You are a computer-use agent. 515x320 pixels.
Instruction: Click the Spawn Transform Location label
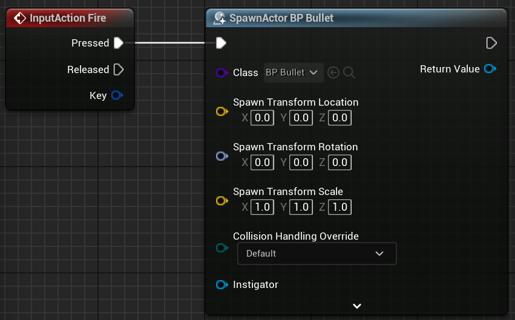coord(295,102)
